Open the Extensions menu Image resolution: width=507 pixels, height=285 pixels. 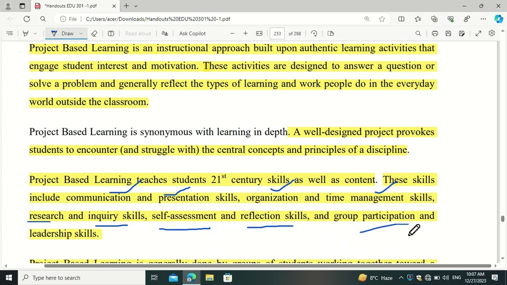click(467, 19)
